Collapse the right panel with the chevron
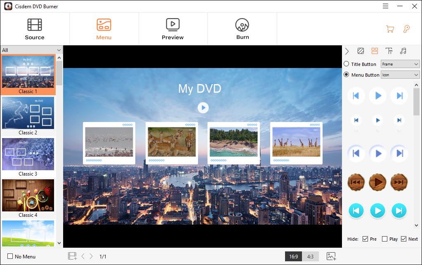This screenshot has height=265, width=422. 347,51
